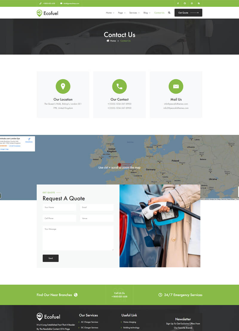This screenshot has width=239, height=331.
Task: Expand the Page dropdown menu
Action: [122, 13]
